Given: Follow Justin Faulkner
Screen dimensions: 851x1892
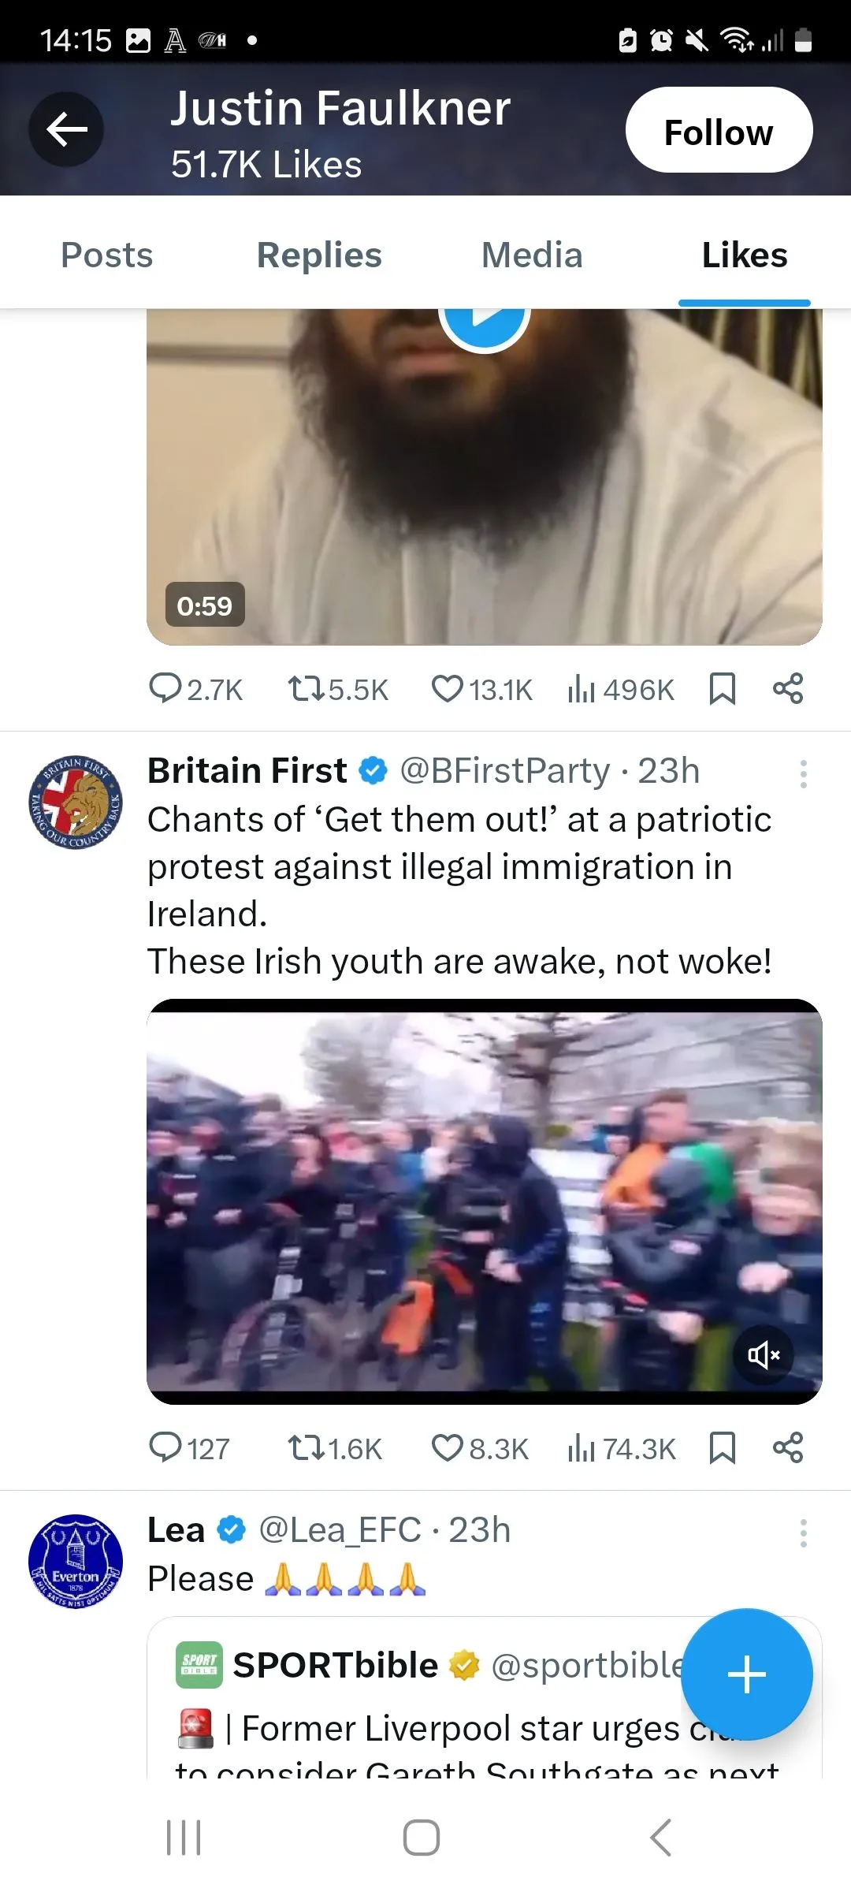Looking at the screenshot, I should point(719,130).
